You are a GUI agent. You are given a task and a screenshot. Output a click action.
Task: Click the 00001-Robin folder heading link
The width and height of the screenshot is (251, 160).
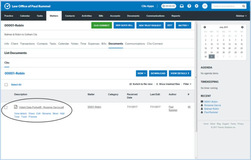coord(15,73)
